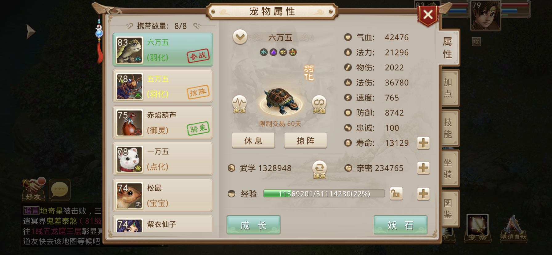This screenshot has width=552, height=255.
Task: Add intimacy with 亲密 plus button
Action: [x=423, y=168]
